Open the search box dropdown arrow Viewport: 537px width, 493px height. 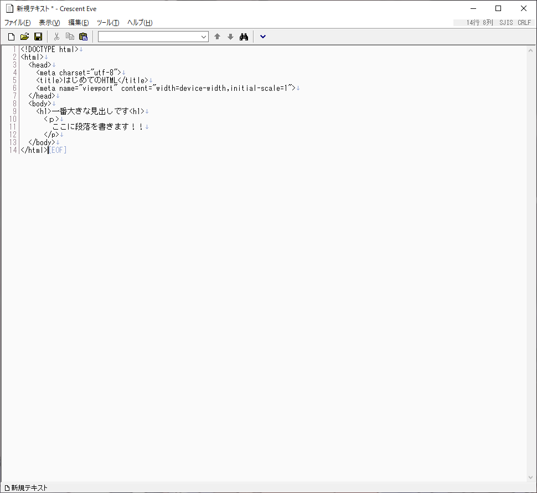pyautogui.click(x=203, y=37)
